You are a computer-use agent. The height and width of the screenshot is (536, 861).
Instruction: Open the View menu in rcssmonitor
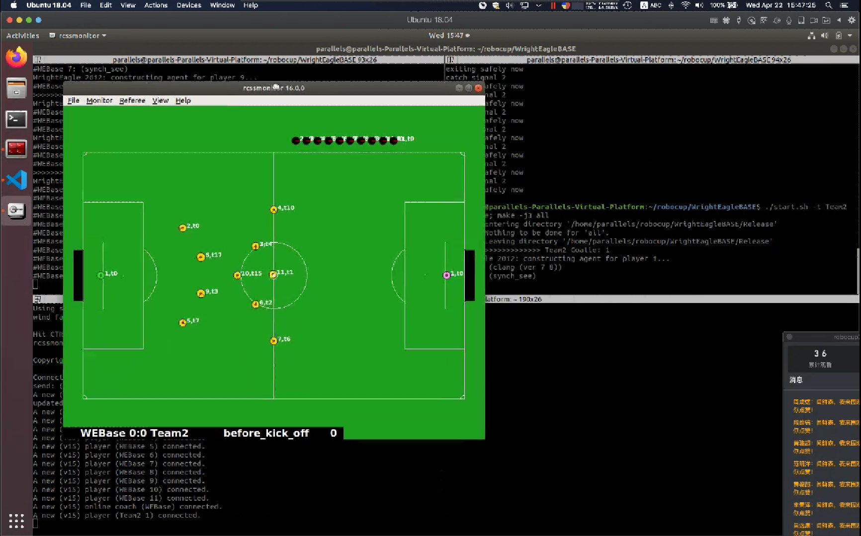click(160, 100)
